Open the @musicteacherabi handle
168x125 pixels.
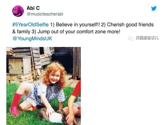(45, 14)
